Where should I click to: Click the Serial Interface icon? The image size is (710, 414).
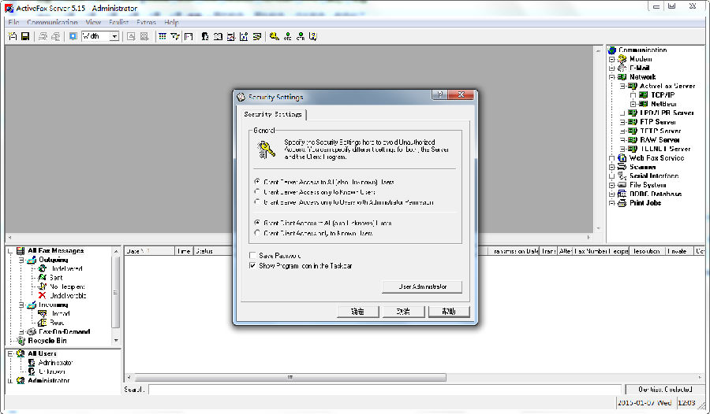(x=622, y=176)
